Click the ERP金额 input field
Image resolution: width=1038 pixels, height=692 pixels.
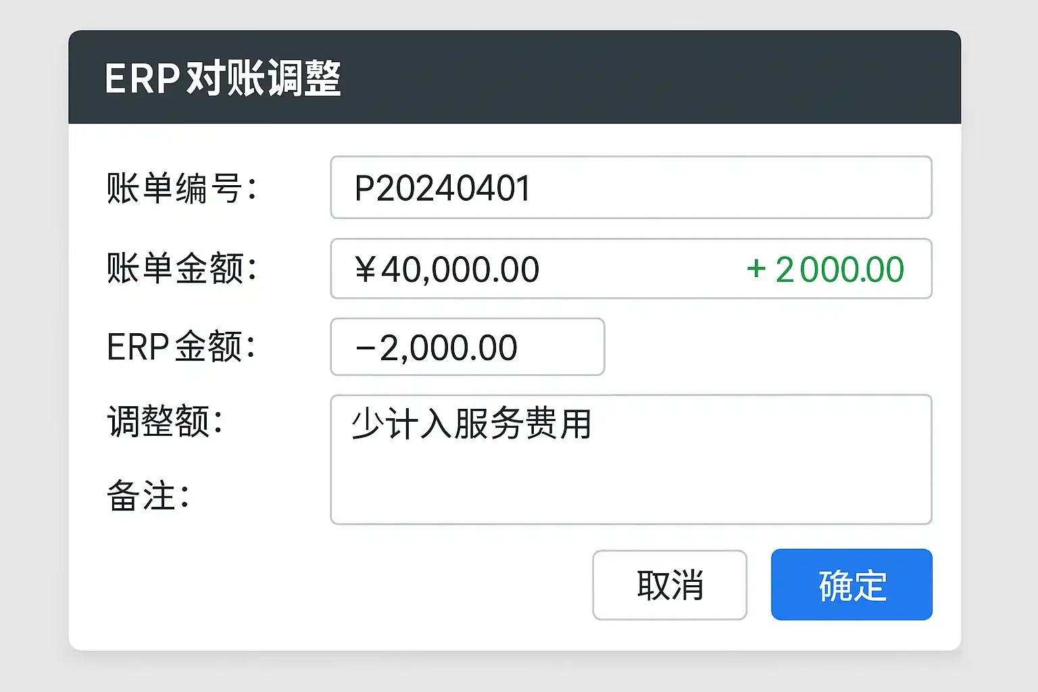pyautogui.click(x=561, y=347)
